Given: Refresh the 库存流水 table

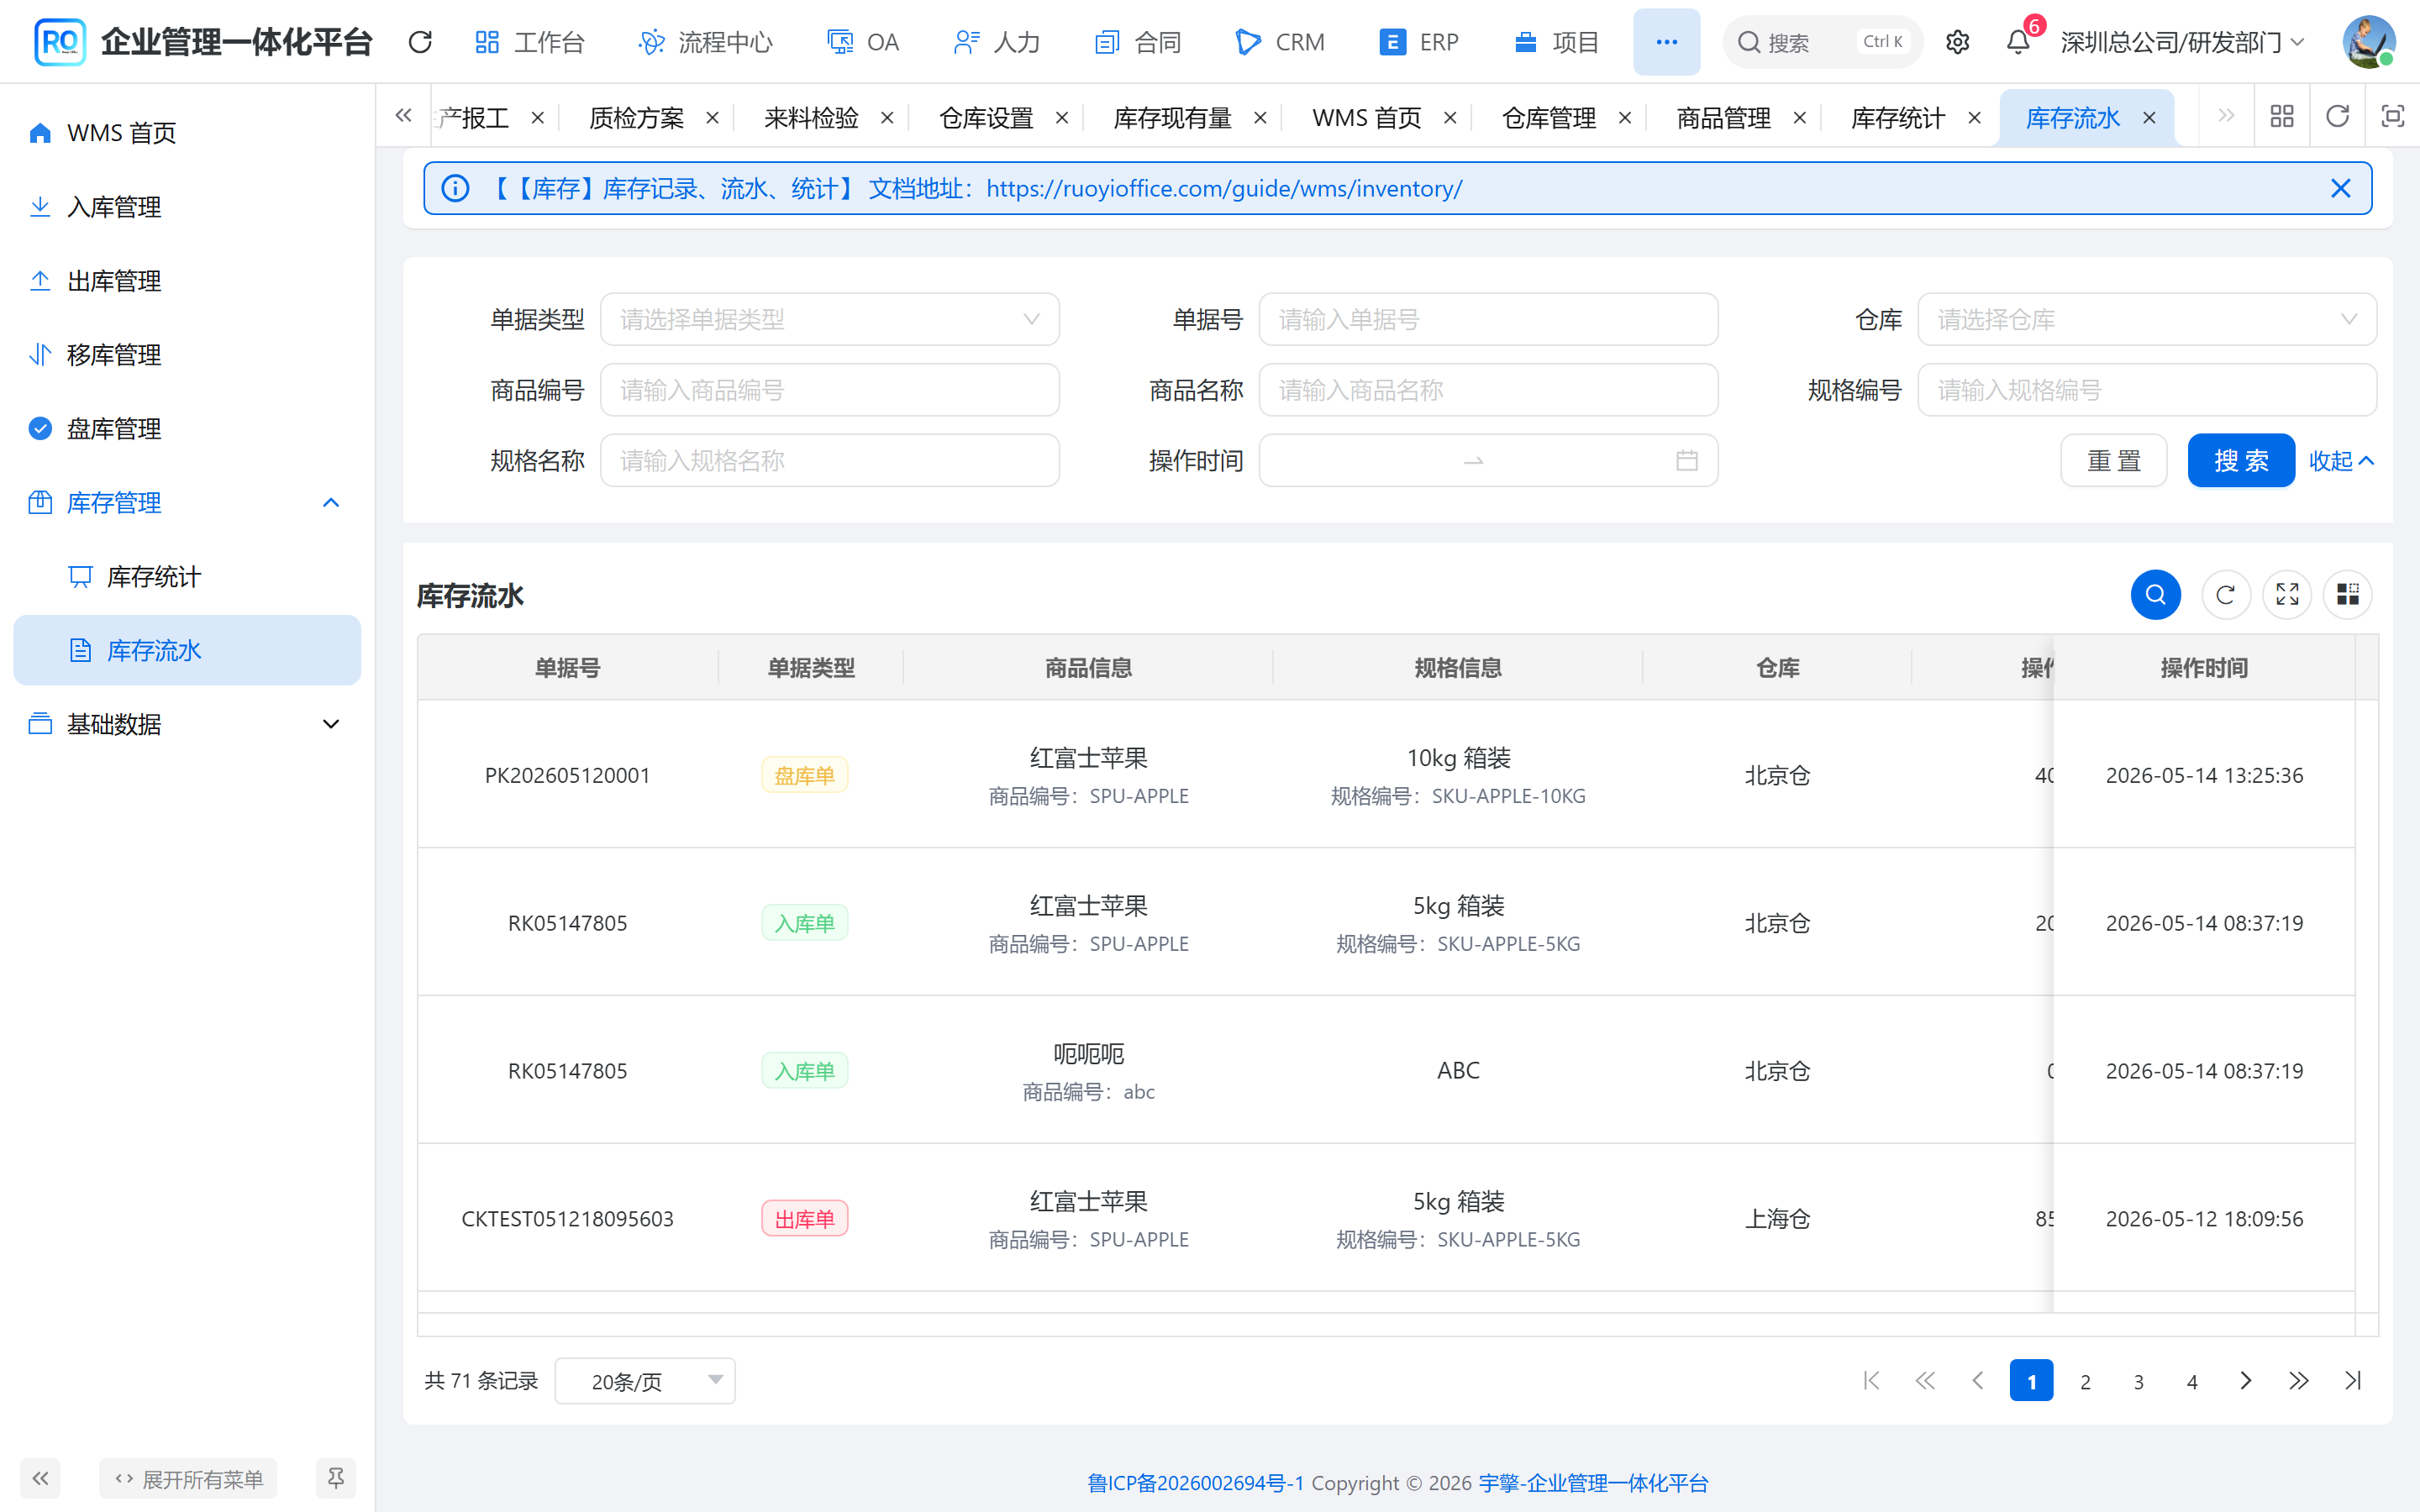Looking at the screenshot, I should point(2225,595).
